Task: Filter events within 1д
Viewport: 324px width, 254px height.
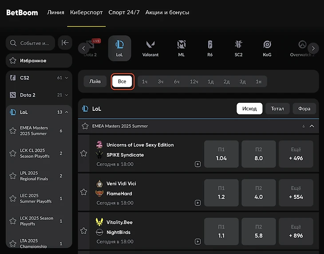Action: pos(210,82)
